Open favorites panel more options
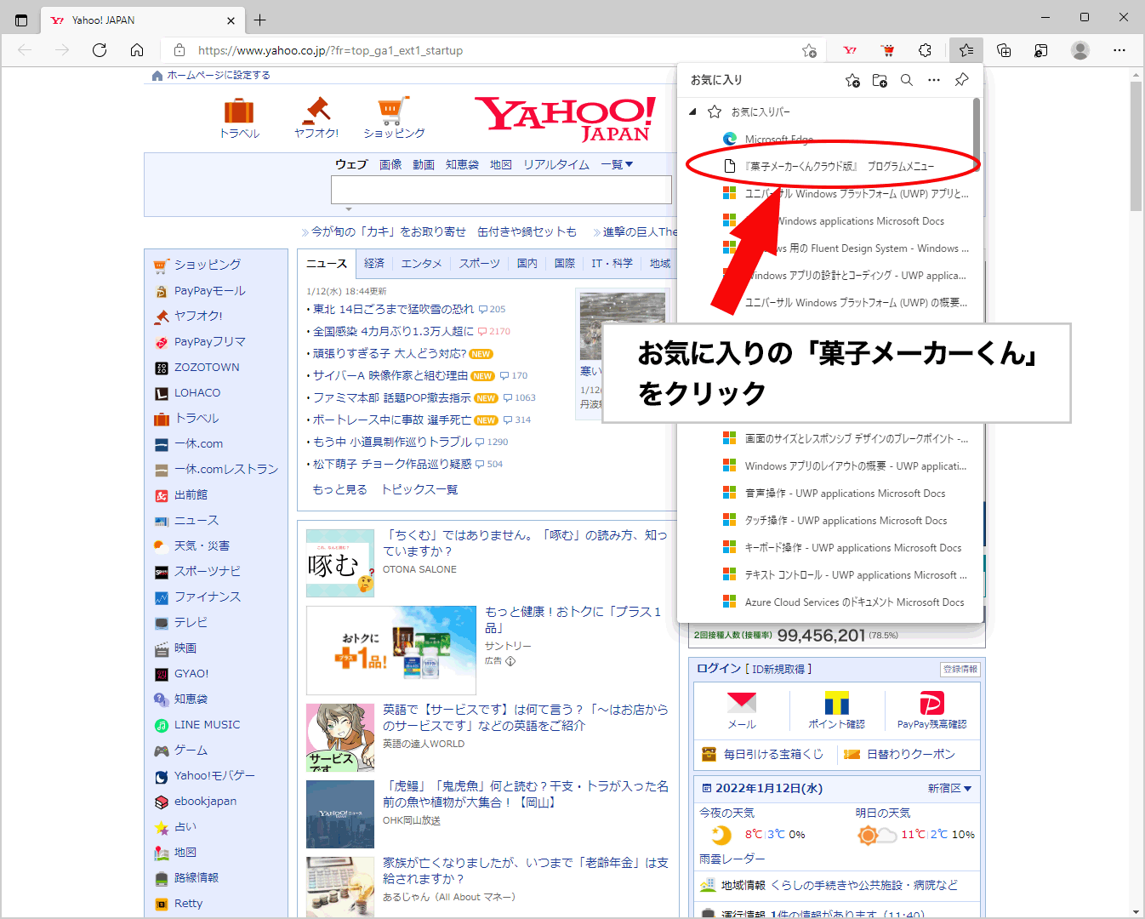The height and width of the screenshot is (919, 1145). [934, 80]
